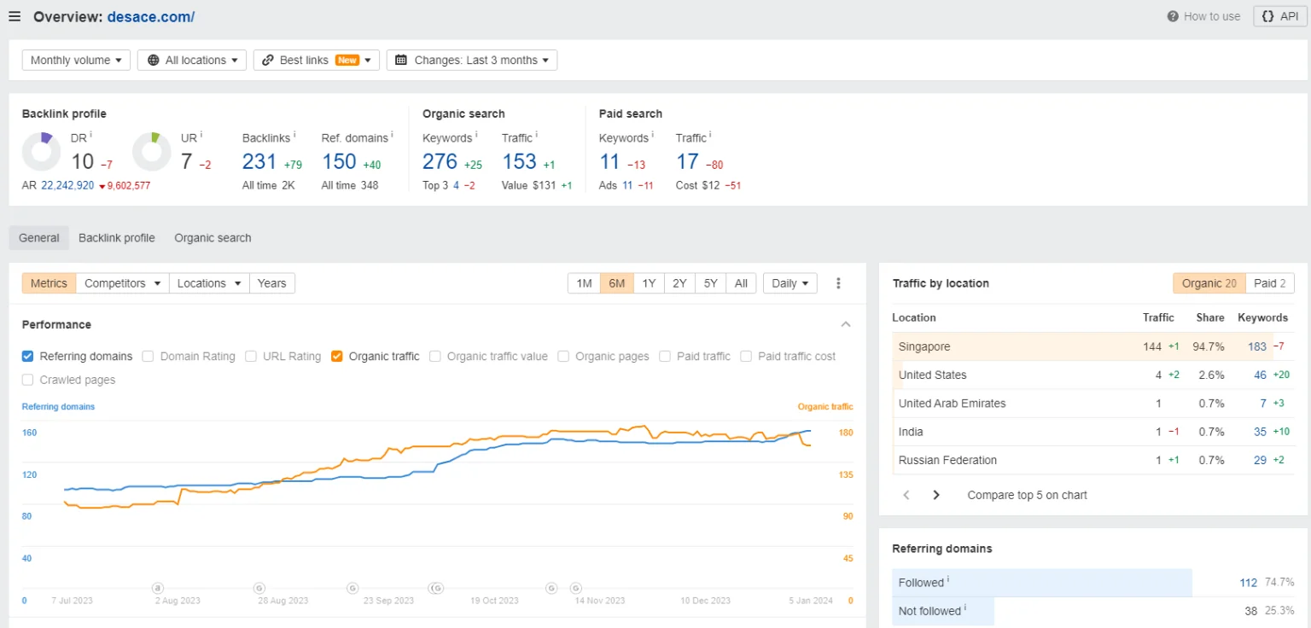This screenshot has width=1311, height=628.
Task: Switch to the Organic search tab
Action: click(213, 238)
